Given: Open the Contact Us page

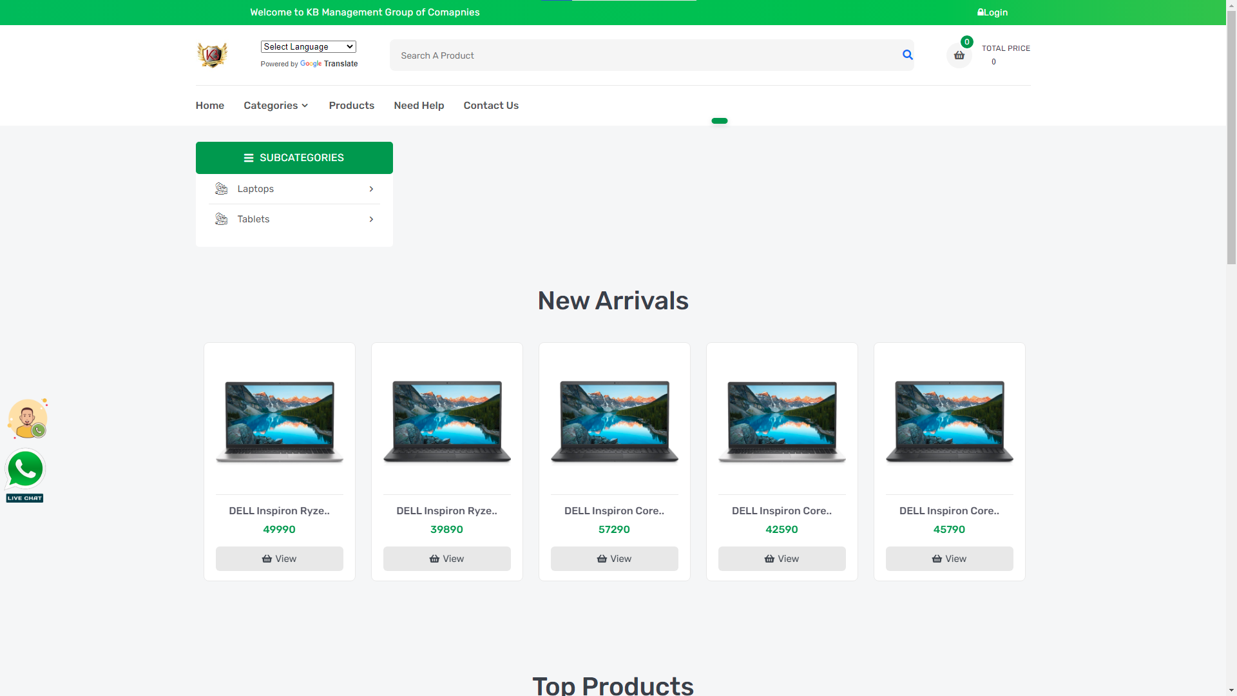Looking at the screenshot, I should [491, 106].
